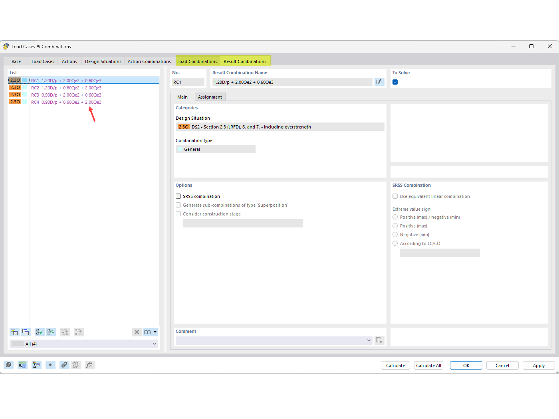This screenshot has width=559, height=419.
Task: Select the Negative (min) radio option
Action: (x=395, y=235)
